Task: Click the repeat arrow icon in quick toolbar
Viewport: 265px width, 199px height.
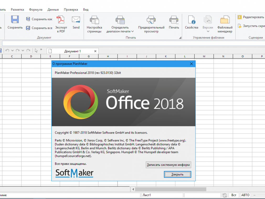Action: coord(28,50)
